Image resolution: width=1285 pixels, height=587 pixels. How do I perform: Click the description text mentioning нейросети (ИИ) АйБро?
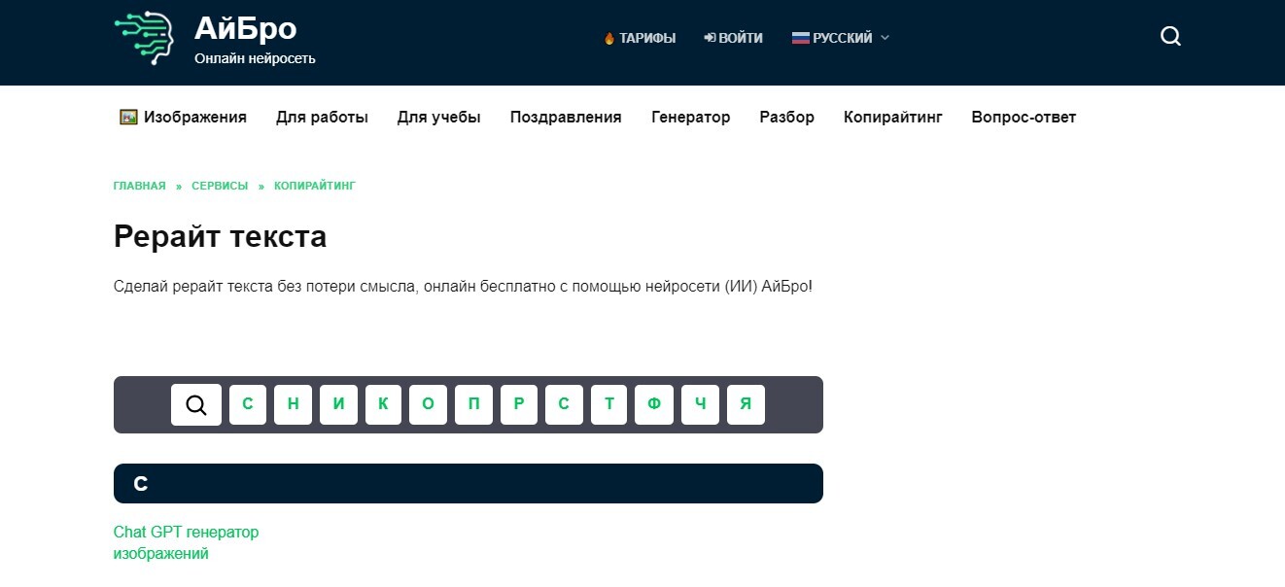(463, 288)
